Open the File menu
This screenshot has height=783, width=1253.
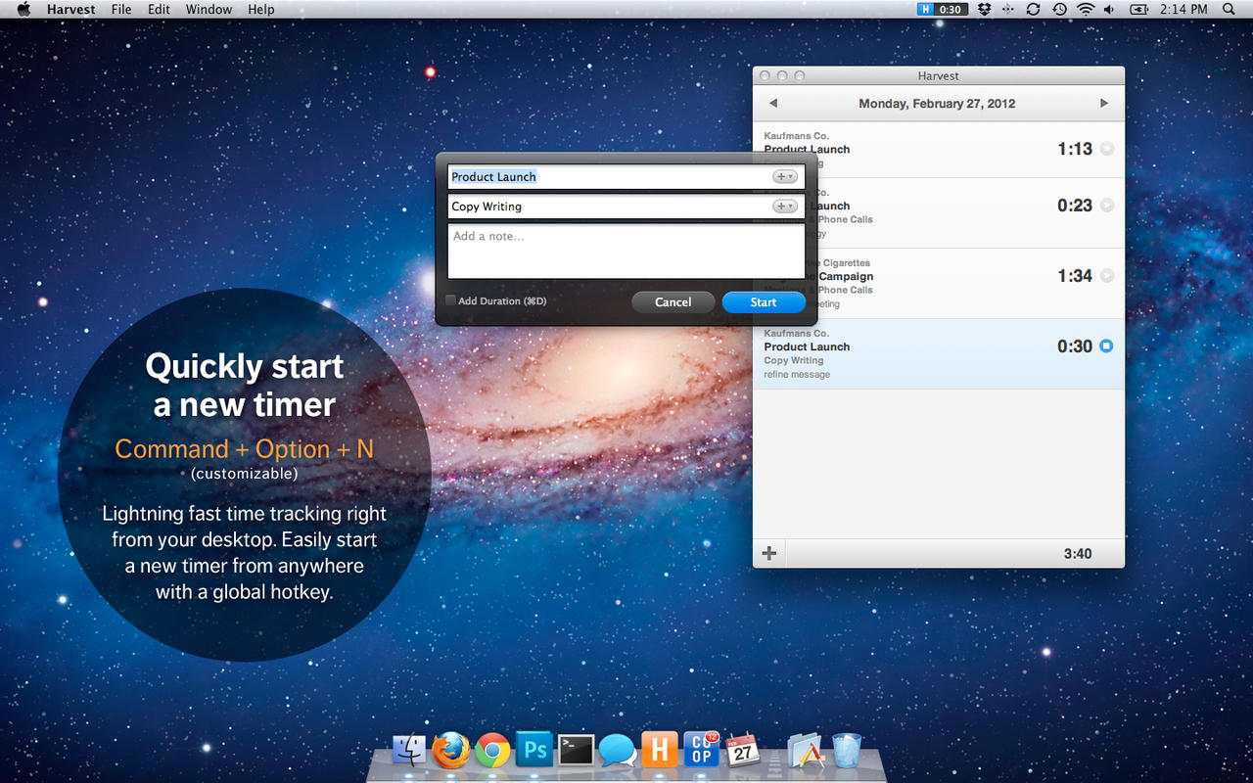(121, 9)
